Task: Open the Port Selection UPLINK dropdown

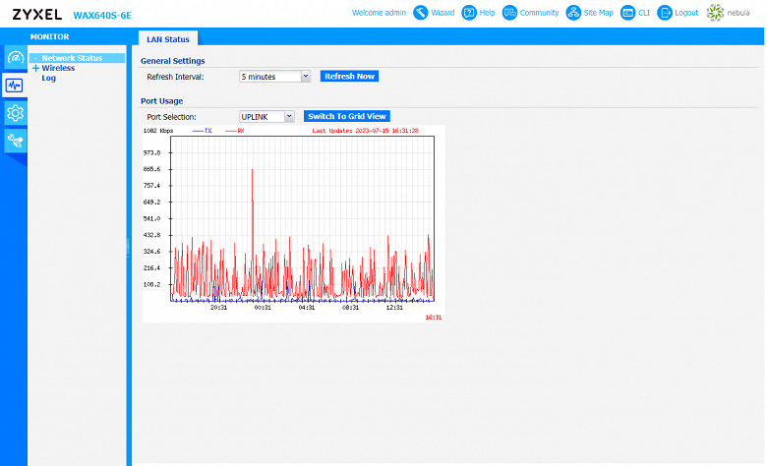Action: pos(266,116)
